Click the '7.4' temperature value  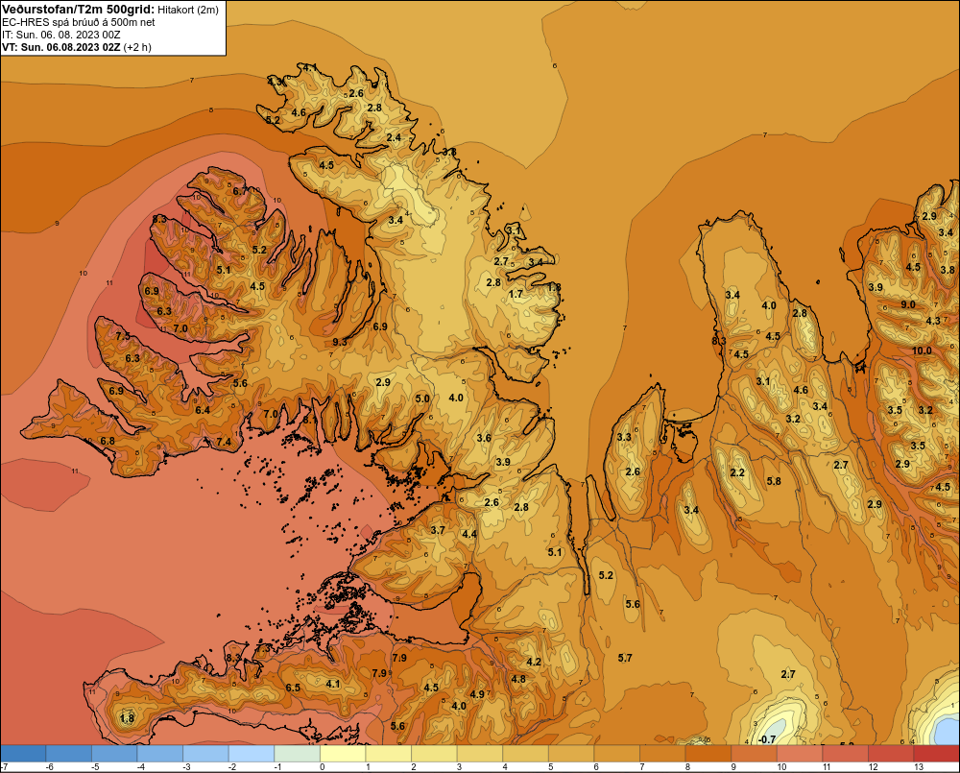[x=224, y=442]
